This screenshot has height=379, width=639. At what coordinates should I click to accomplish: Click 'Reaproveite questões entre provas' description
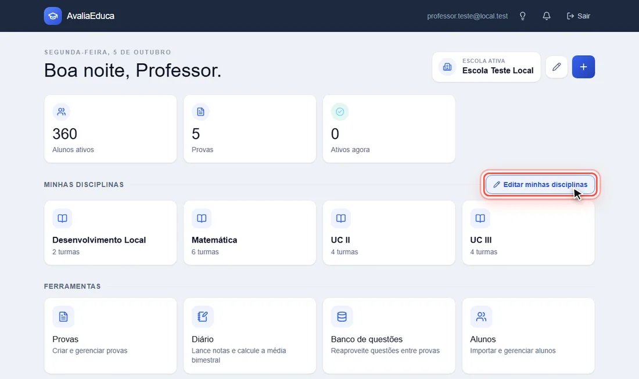(385, 351)
